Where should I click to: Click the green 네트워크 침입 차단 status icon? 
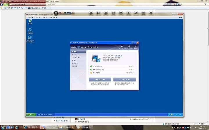[91, 70]
